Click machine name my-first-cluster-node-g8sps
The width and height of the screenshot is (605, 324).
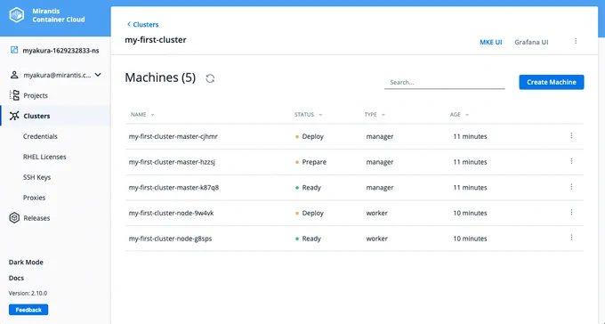pos(170,239)
